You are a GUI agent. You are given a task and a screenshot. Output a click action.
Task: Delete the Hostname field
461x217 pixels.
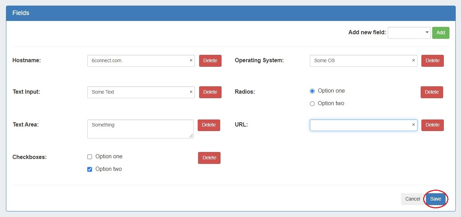[210, 60]
